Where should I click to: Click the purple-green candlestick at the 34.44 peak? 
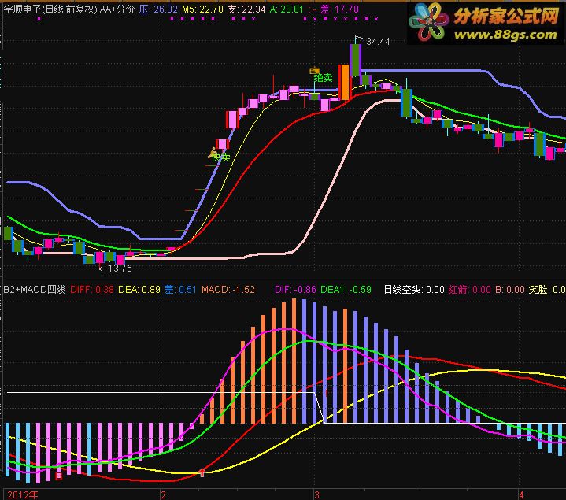pos(356,60)
